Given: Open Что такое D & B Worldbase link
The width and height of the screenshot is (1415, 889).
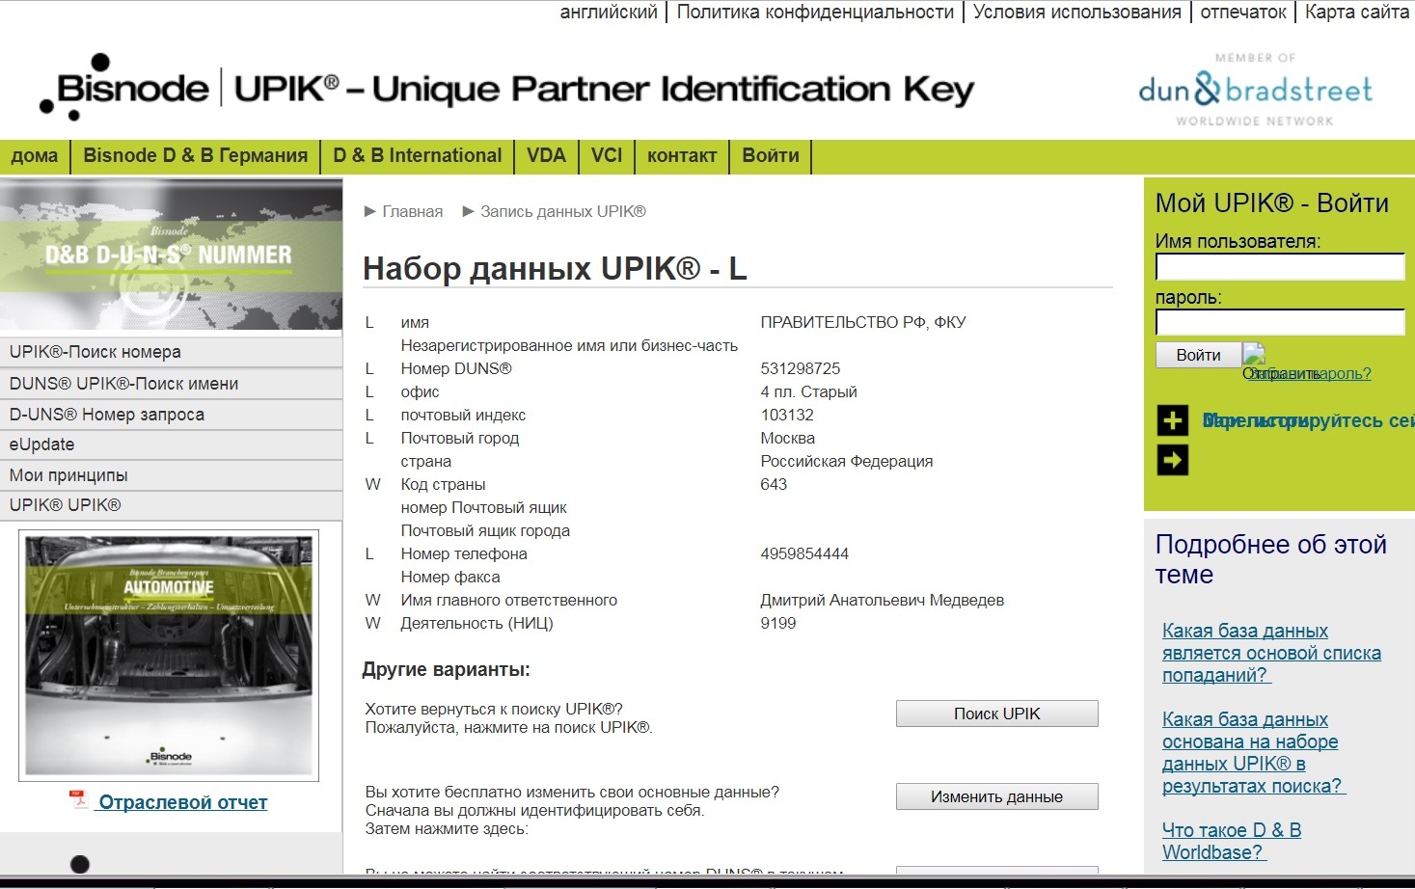Looking at the screenshot, I should (x=1231, y=841).
